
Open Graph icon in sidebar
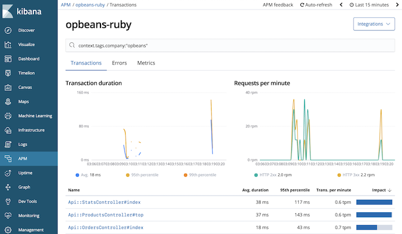tap(8, 187)
